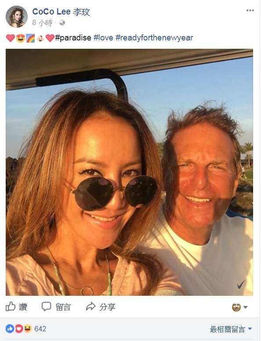Viewport: 261px width, 341px height.
Task: Click the 分享 share arrow icon
Action: [x=91, y=306]
